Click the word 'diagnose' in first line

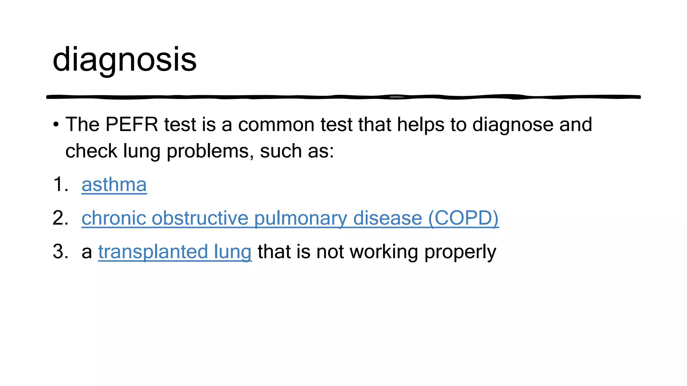[x=513, y=125]
